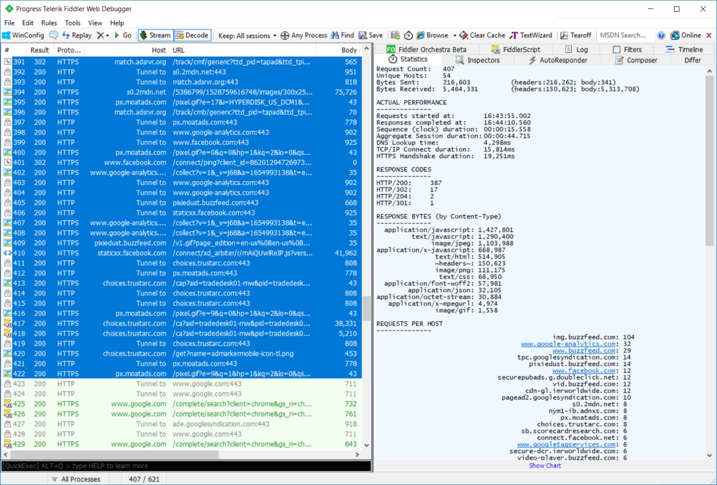Switch to the Fiddler Orchestra Beta tab

(427, 49)
